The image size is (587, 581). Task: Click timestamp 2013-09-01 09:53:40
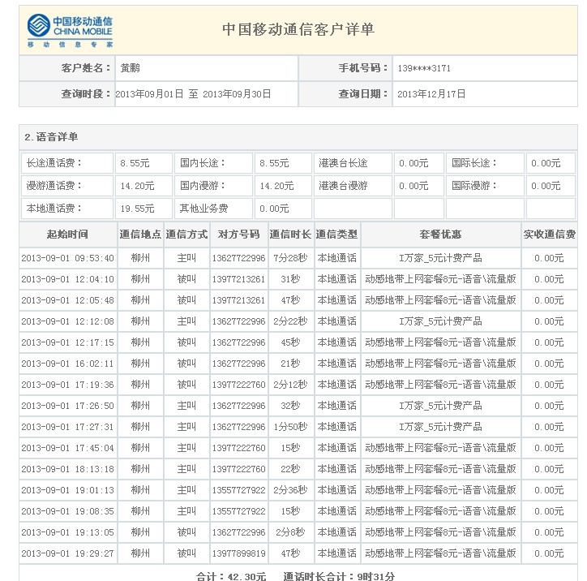[x=67, y=258]
